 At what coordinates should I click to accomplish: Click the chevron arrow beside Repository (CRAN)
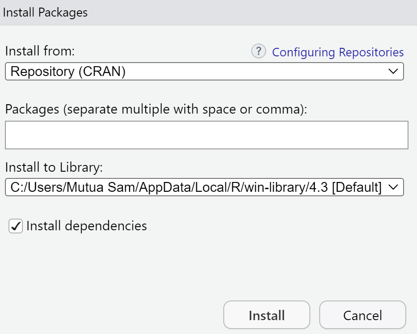point(393,72)
